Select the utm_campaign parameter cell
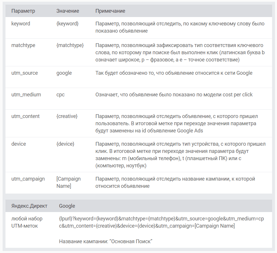 (x=28, y=179)
